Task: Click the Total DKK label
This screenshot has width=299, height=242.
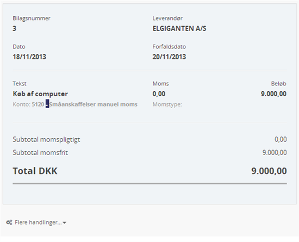Action: [x=35, y=171]
